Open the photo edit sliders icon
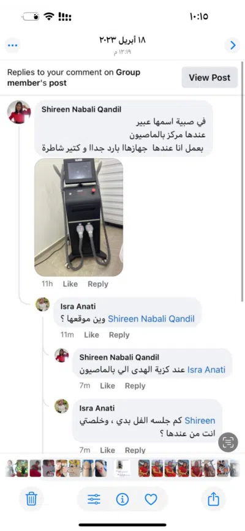The image size is (245, 531). pyautogui.click(x=94, y=499)
